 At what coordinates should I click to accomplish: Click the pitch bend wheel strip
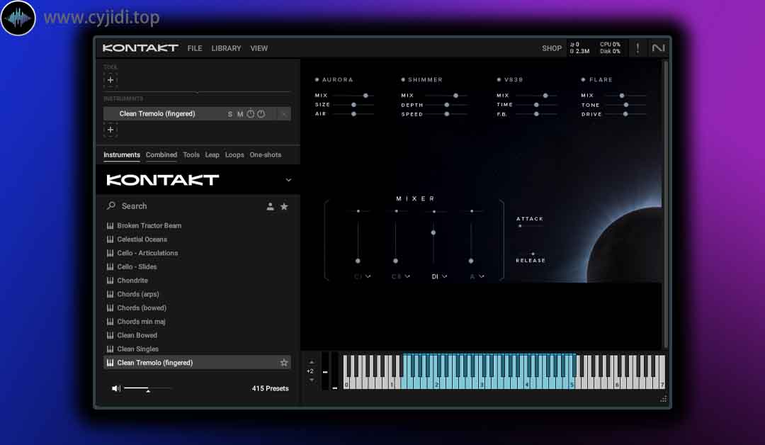[x=325, y=371]
